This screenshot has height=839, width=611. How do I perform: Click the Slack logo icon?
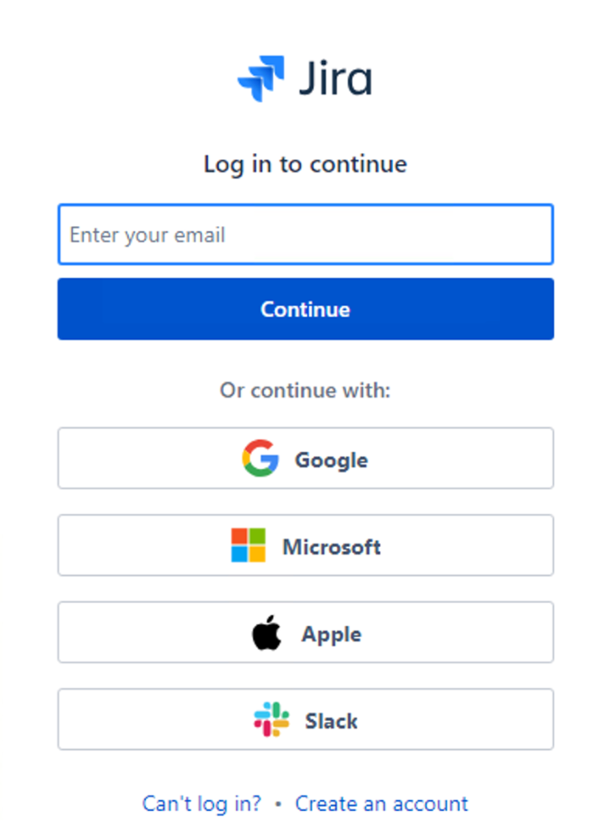pyautogui.click(x=271, y=720)
